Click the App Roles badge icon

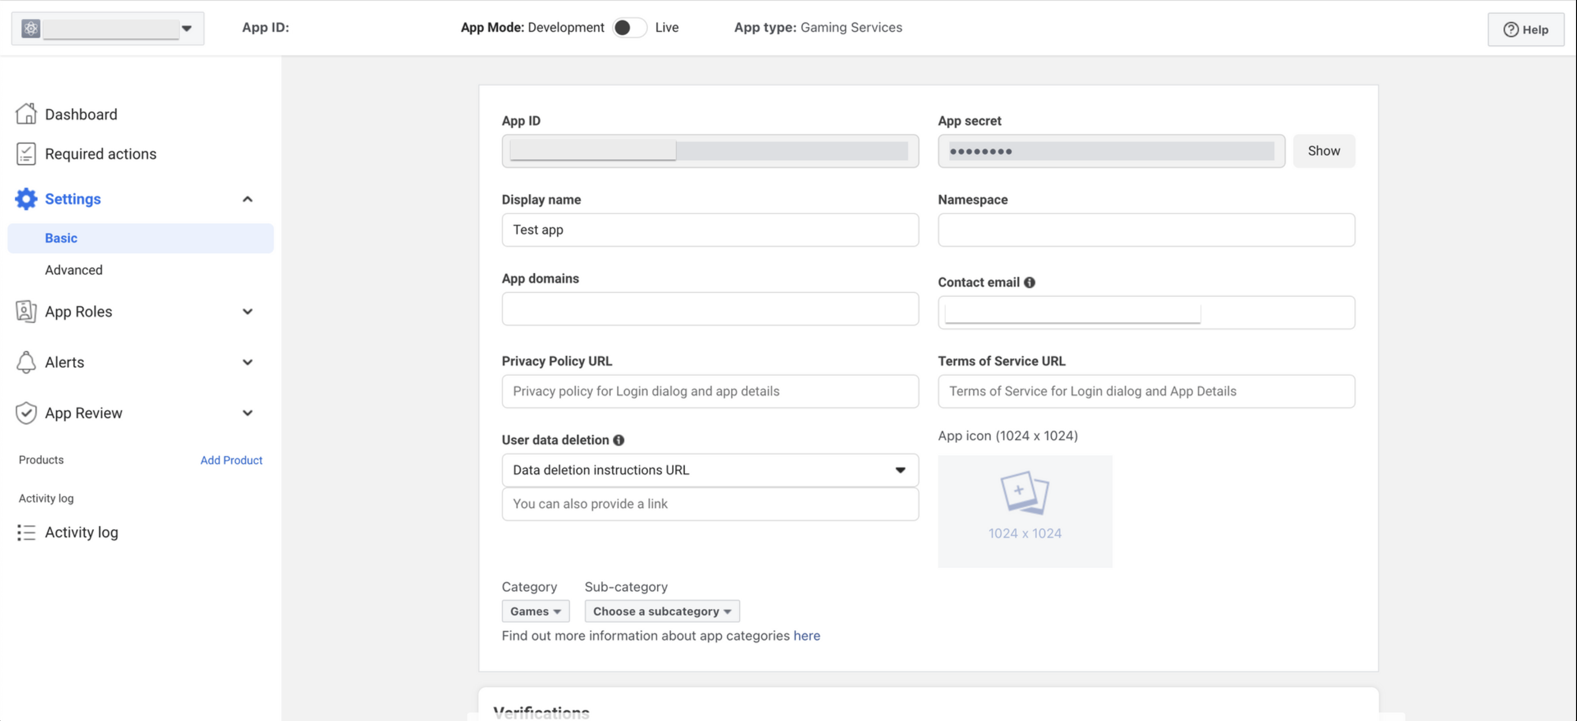click(x=26, y=311)
